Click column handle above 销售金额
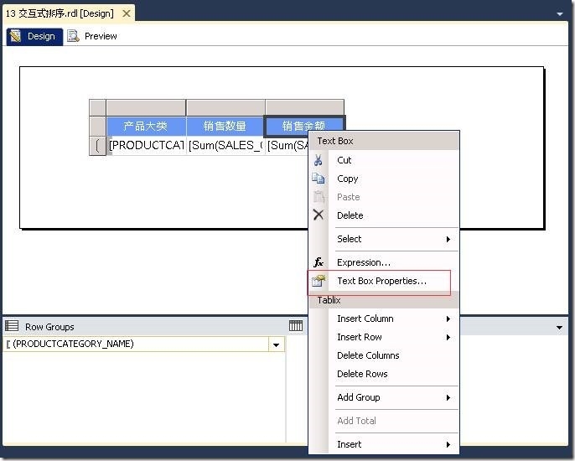575x461 pixels. (305, 107)
